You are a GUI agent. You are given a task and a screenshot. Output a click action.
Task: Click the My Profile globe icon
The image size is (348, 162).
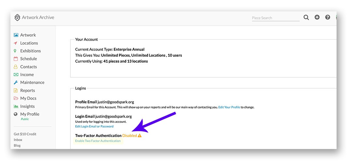[x=16, y=114]
